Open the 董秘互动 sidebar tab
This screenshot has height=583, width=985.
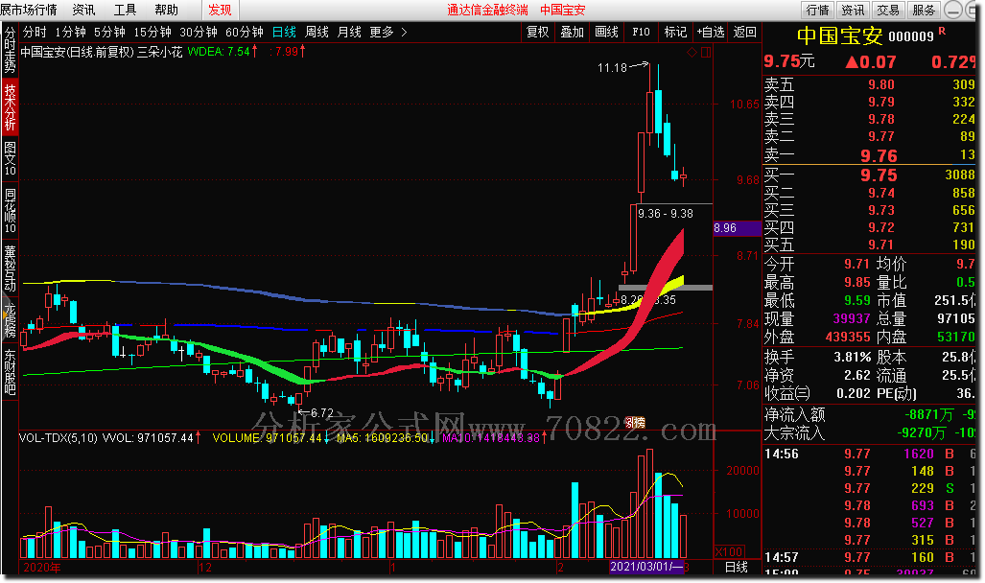click(x=10, y=268)
